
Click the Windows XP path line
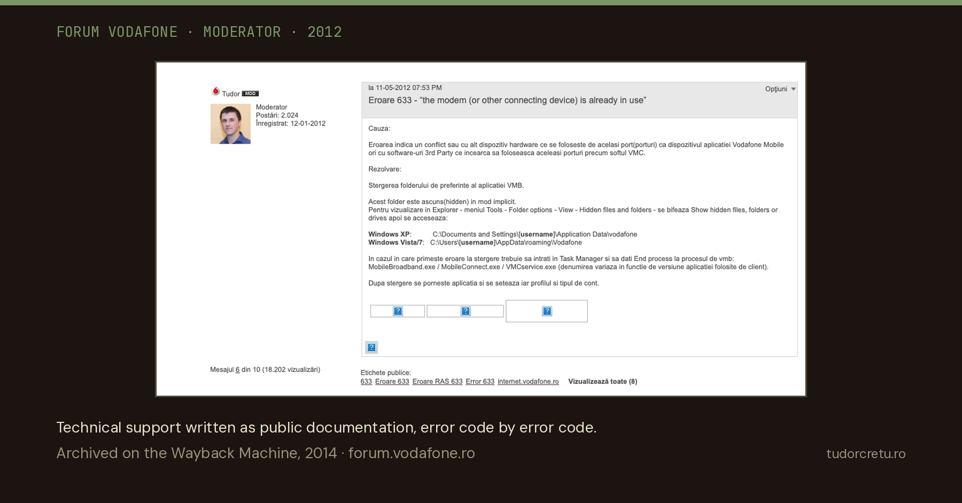coord(502,234)
